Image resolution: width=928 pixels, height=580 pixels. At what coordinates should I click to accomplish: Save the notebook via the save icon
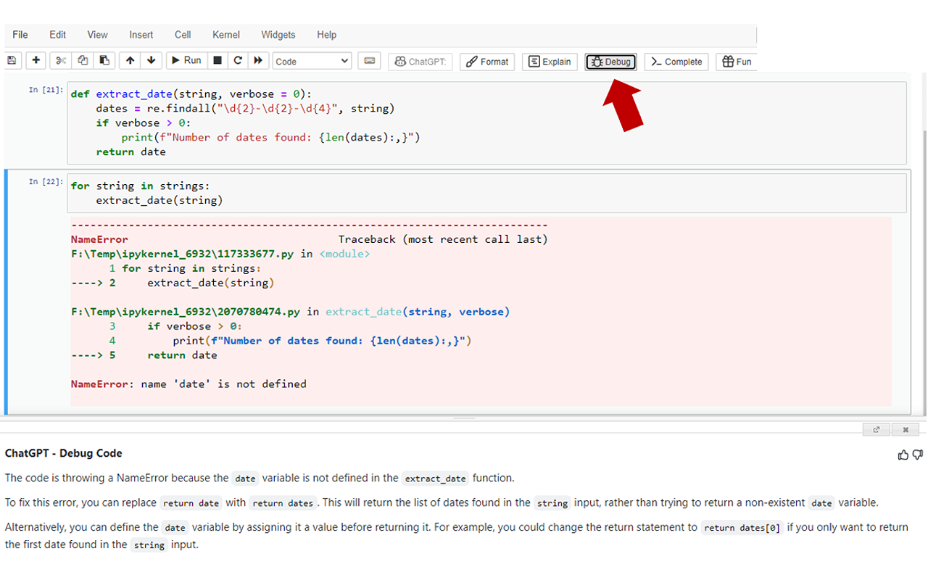pos(12,61)
